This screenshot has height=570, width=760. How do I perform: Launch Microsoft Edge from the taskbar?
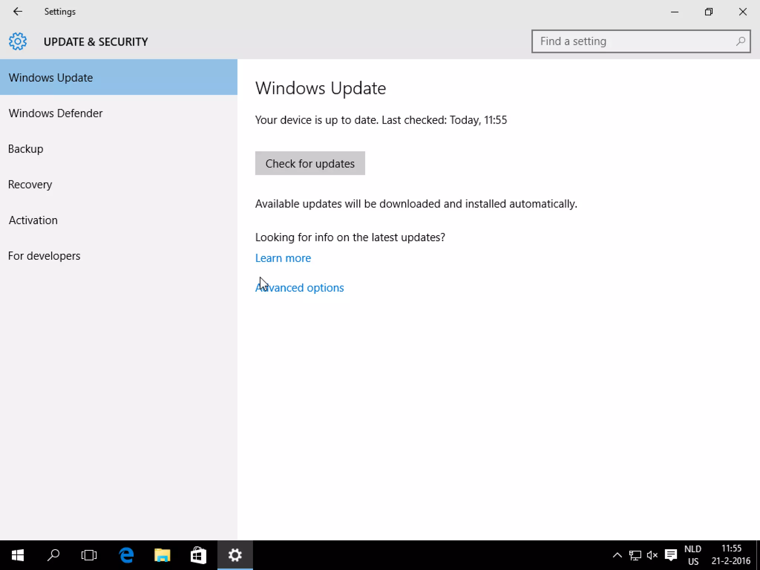127,555
